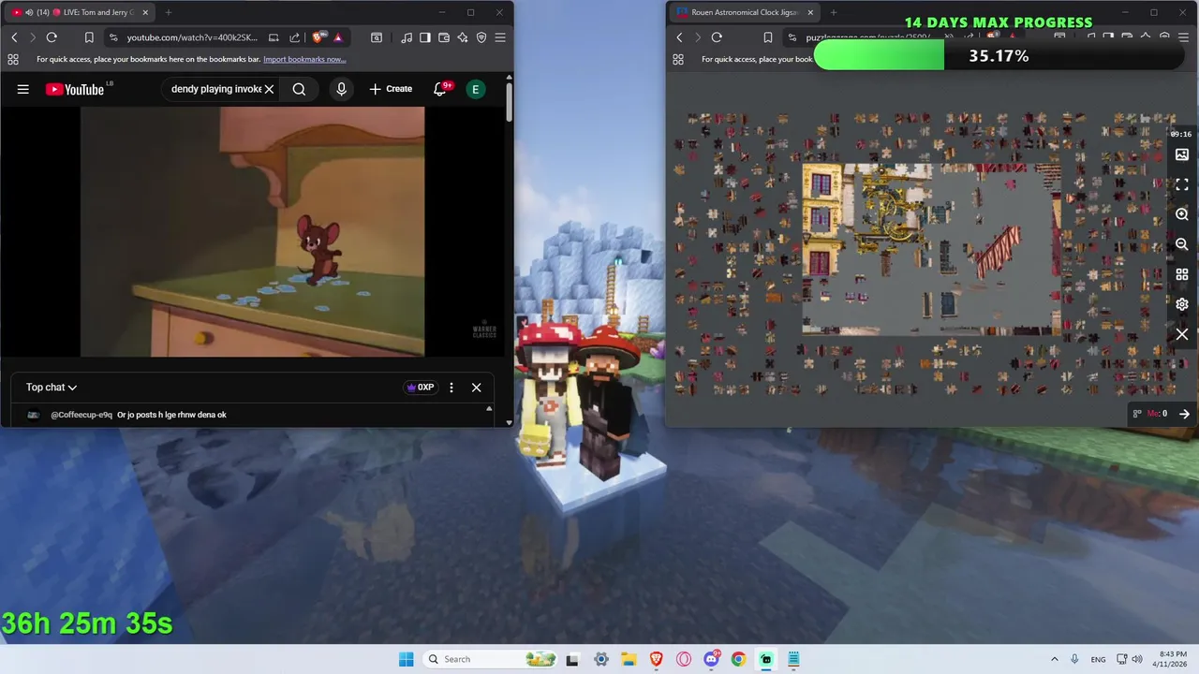Open the Windows Start menu
The height and width of the screenshot is (674, 1199).
[406, 659]
